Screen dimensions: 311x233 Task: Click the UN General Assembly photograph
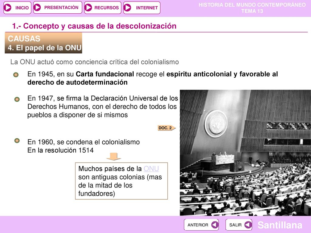coord(245,153)
